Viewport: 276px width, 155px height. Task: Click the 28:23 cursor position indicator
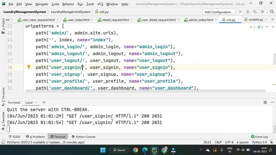207,142
